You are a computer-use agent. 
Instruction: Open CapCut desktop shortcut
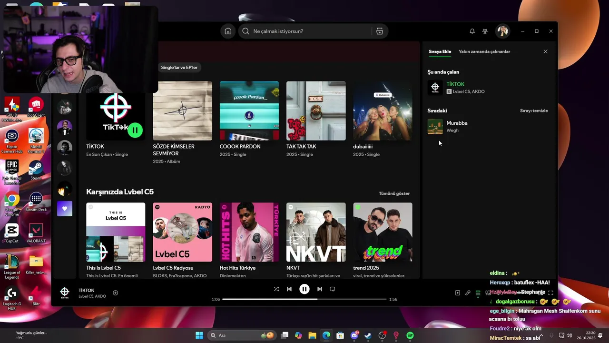[x=12, y=233]
